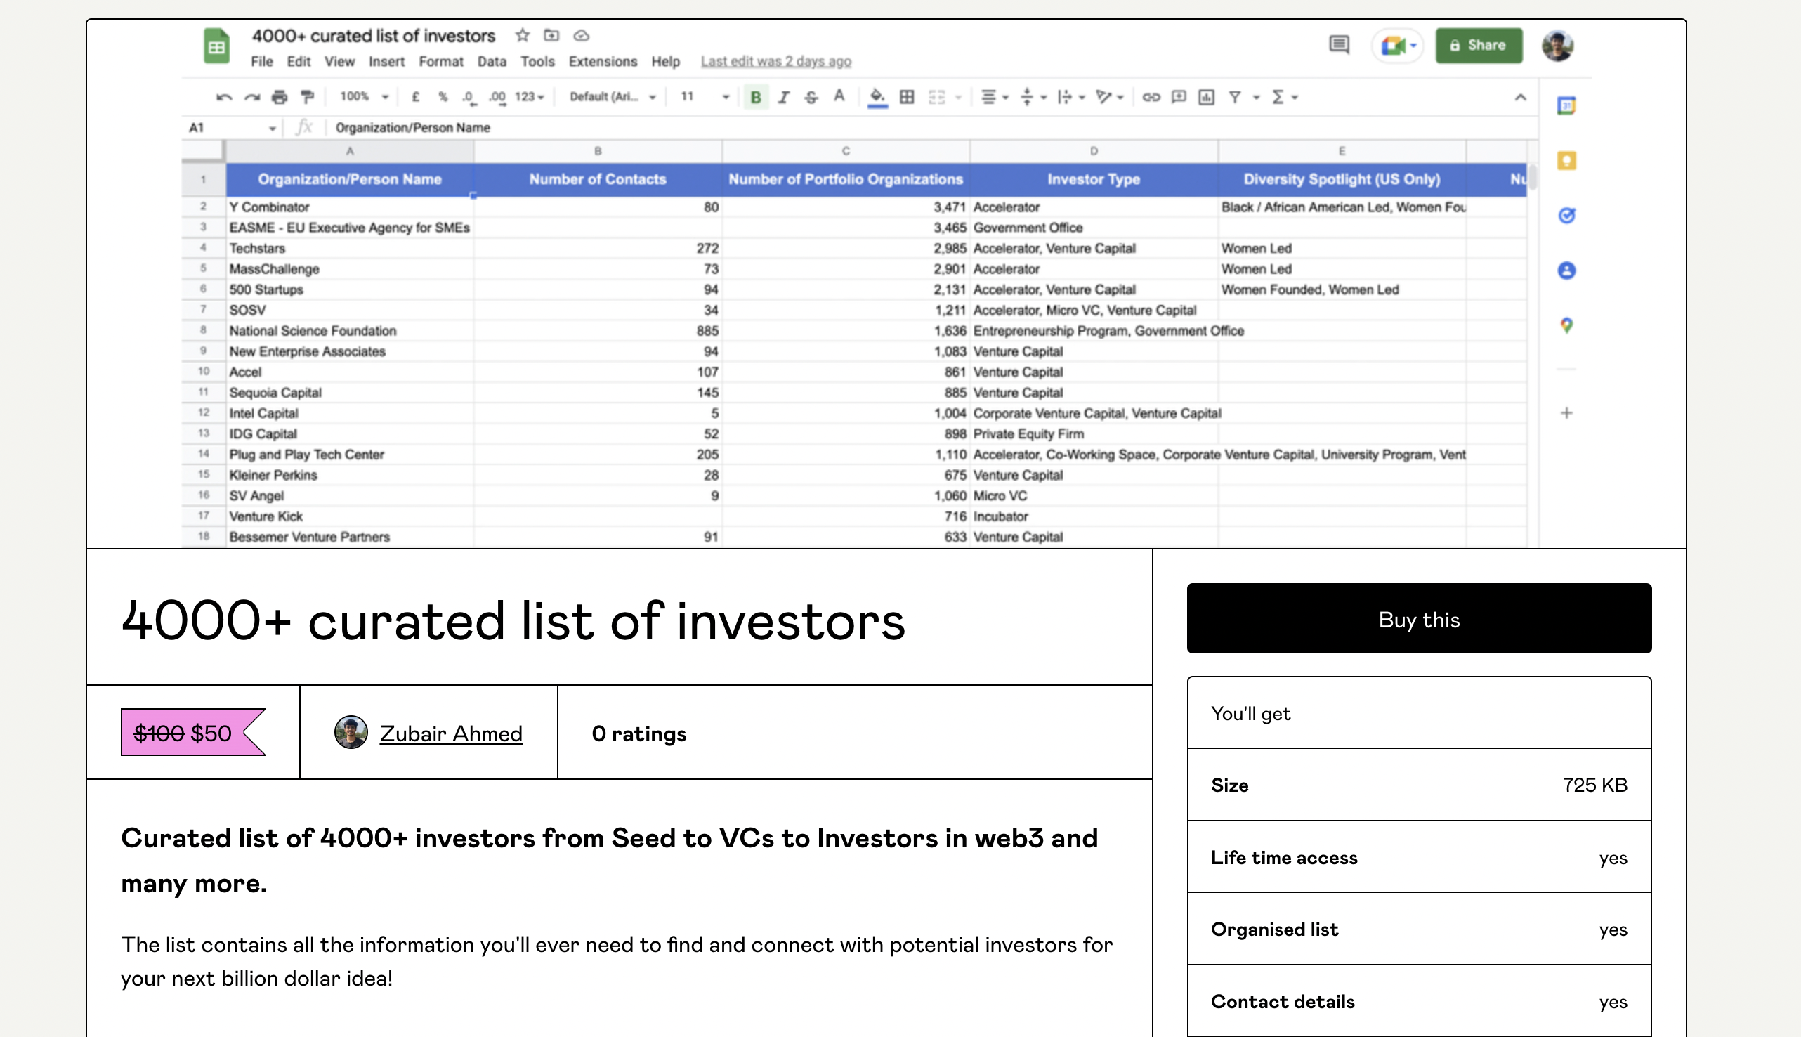
Task: Star the spreadsheet document
Action: click(x=523, y=35)
